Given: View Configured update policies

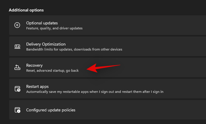Looking at the screenshot, I should click(51, 110).
